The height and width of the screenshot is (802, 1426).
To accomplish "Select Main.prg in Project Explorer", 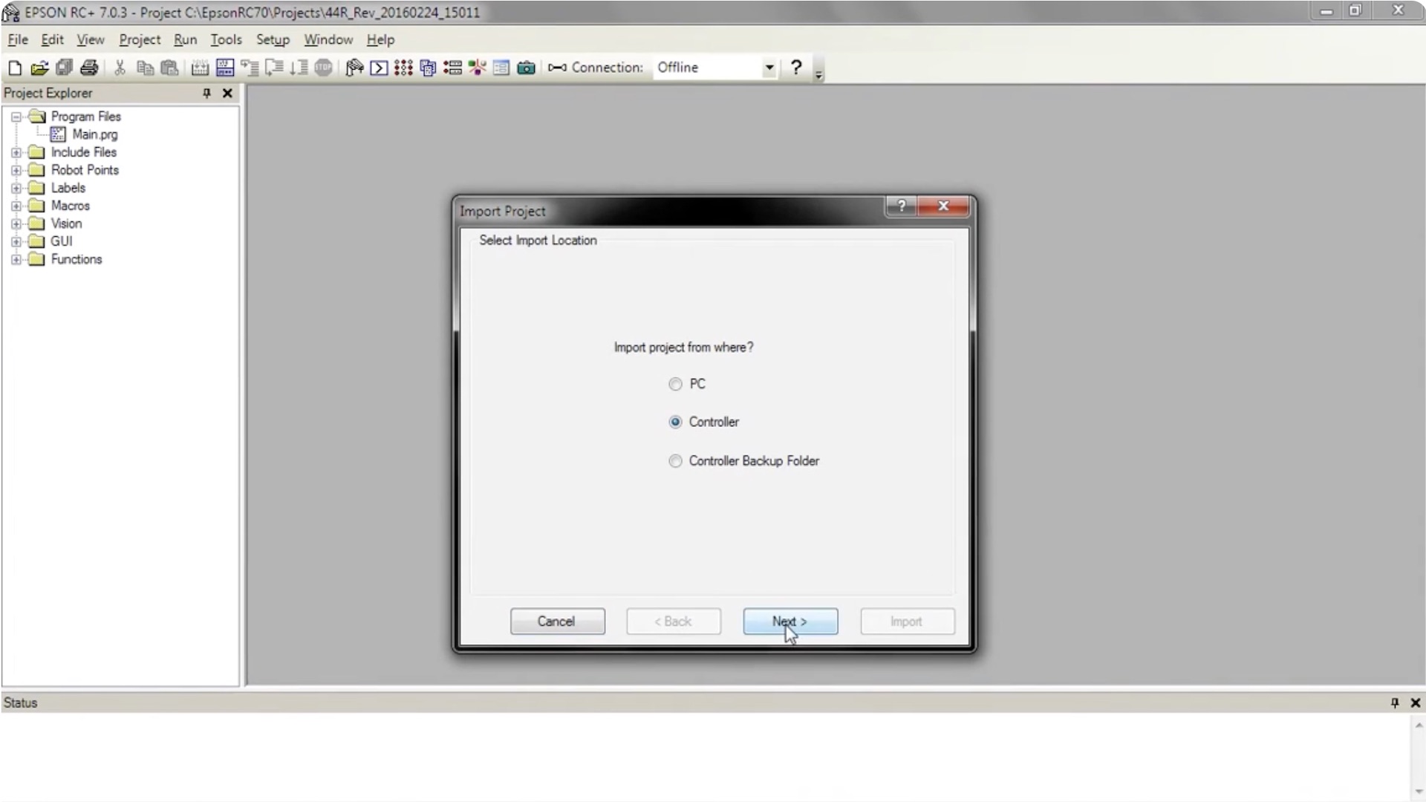I will (94, 134).
